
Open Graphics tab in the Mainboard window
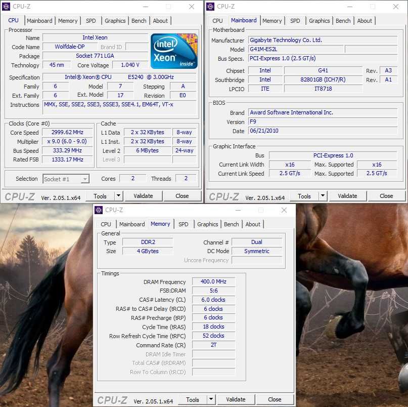[x=319, y=21]
